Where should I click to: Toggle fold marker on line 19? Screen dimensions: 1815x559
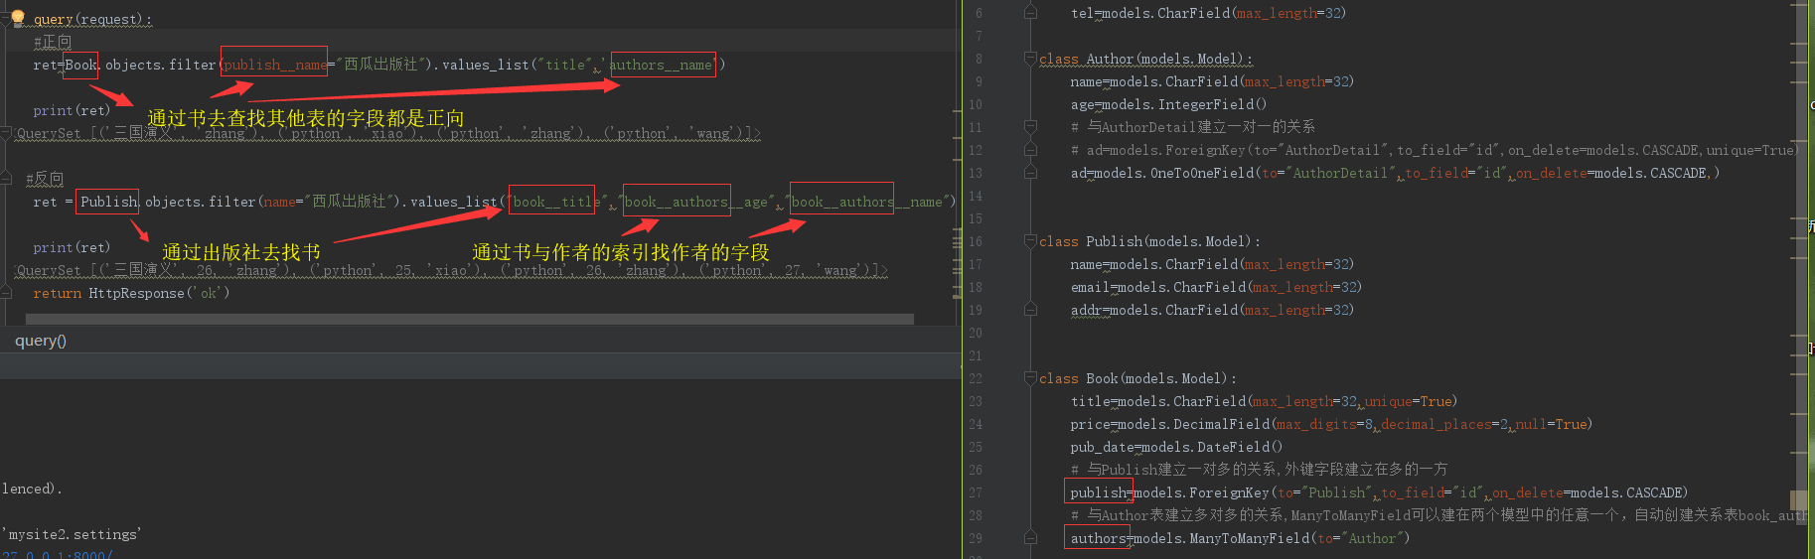coord(1030,310)
